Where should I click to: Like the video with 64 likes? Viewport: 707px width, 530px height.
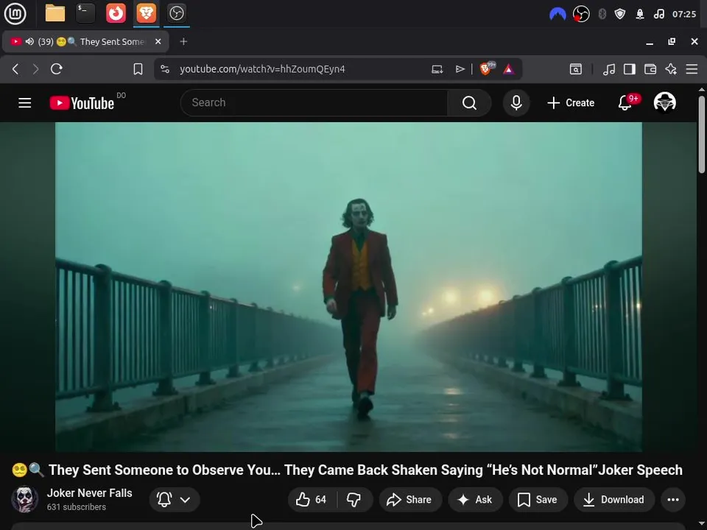pos(312,499)
